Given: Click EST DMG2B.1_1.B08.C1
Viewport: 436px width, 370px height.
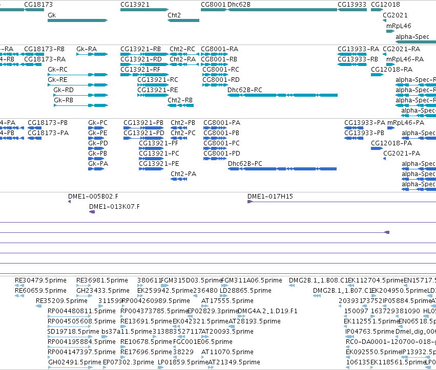Looking at the screenshot, I should point(292,286).
